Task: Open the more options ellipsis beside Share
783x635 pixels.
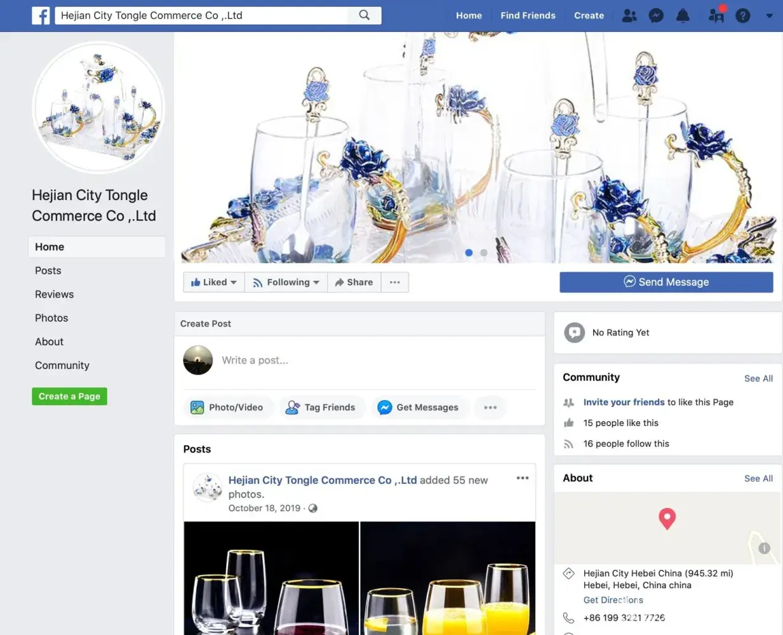Action: (x=395, y=282)
